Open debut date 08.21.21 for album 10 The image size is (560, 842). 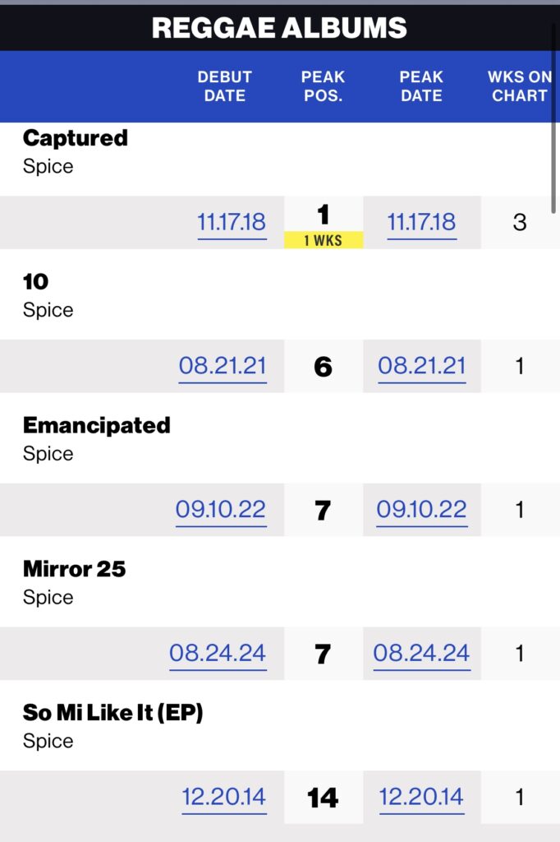[x=223, y=366]
